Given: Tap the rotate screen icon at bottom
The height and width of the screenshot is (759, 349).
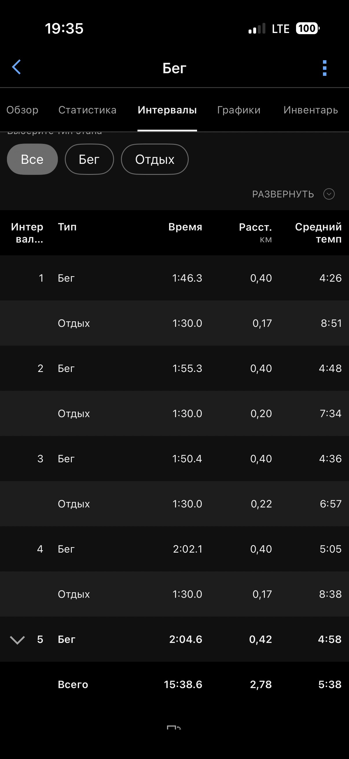Looking at the screenshot, I should tap(174, 727).
